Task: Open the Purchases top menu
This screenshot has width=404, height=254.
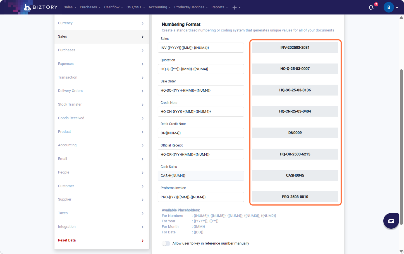Action: 90,7
